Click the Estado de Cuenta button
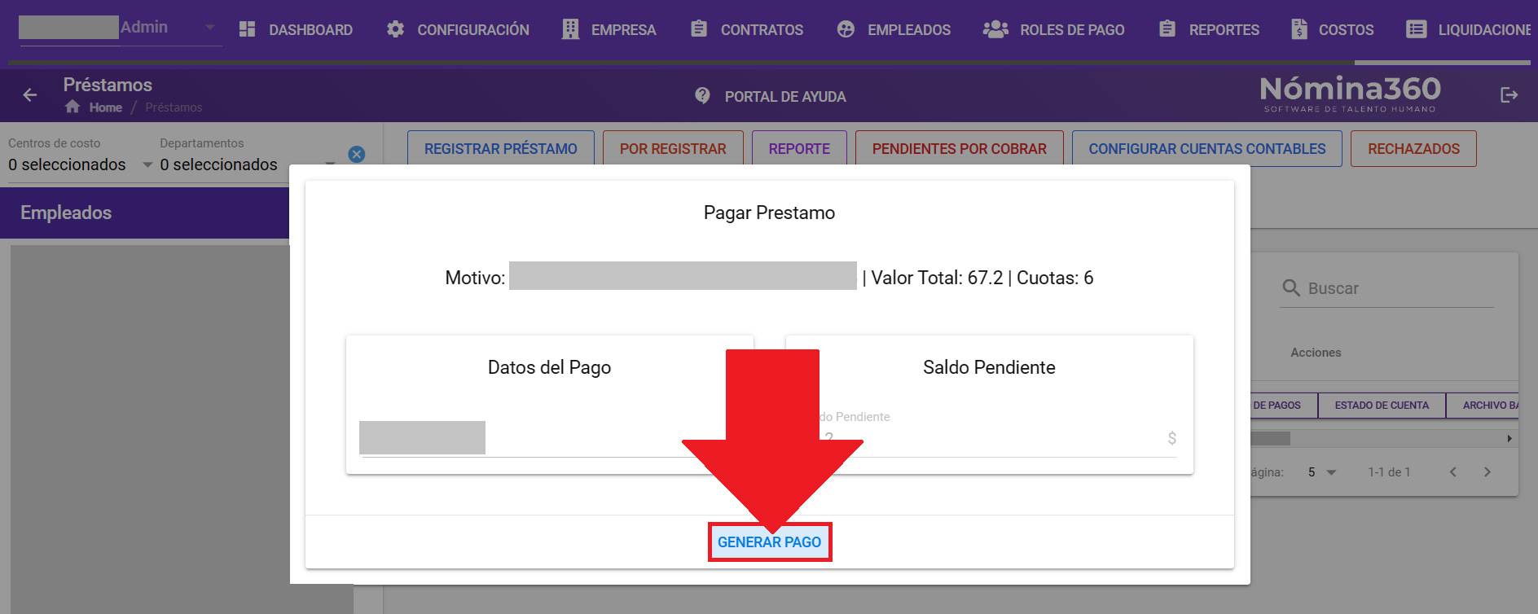The image size is (1538, 614). click(x=1382, y=406)
